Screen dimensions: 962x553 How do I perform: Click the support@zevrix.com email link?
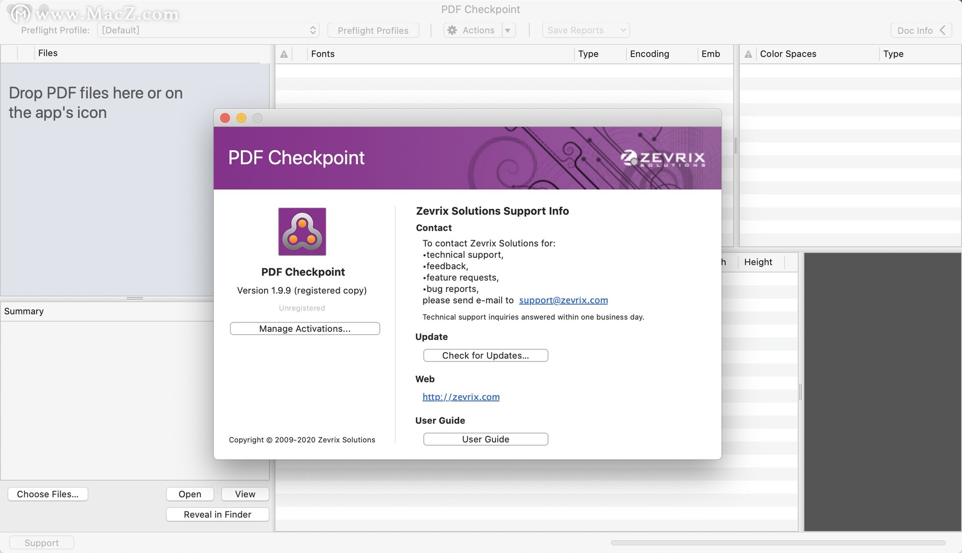[563, 300]
